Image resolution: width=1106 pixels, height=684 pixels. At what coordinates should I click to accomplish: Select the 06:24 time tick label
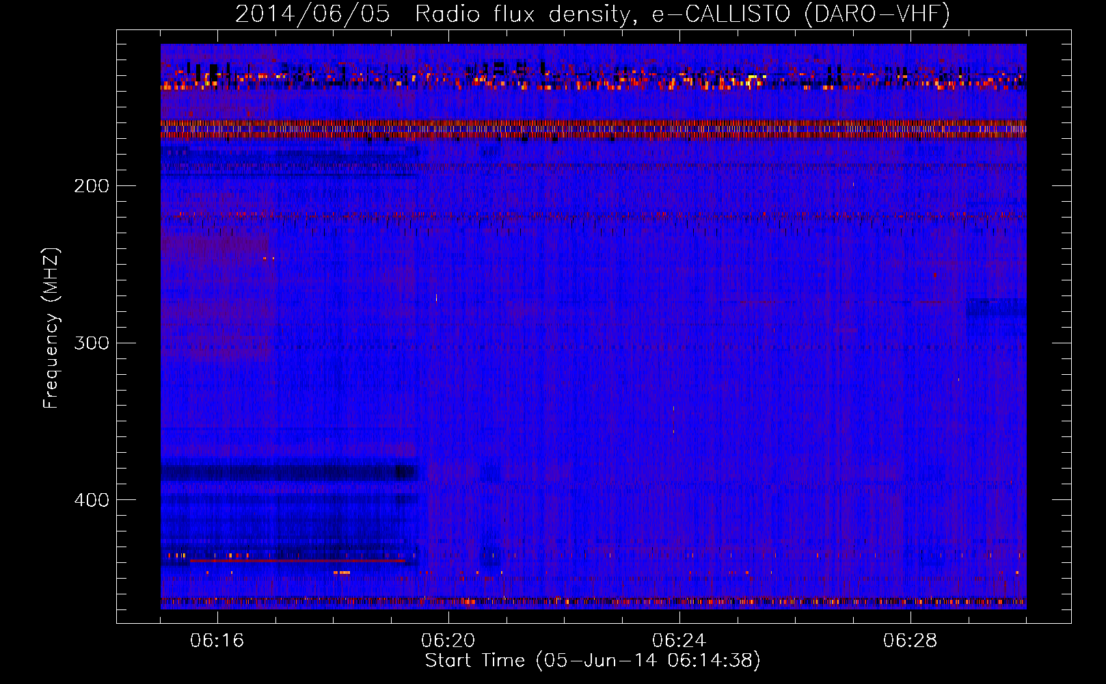point(679,641)
